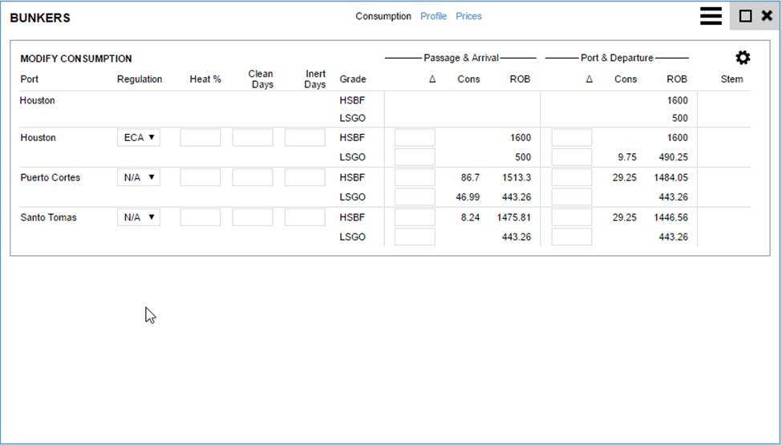Click Puerto Cortes HSBF port delta field
This screenshot has height=446, width=782.
click(572, 177)
